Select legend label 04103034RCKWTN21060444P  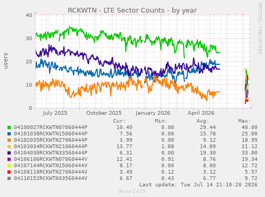[x=51, y=147]
